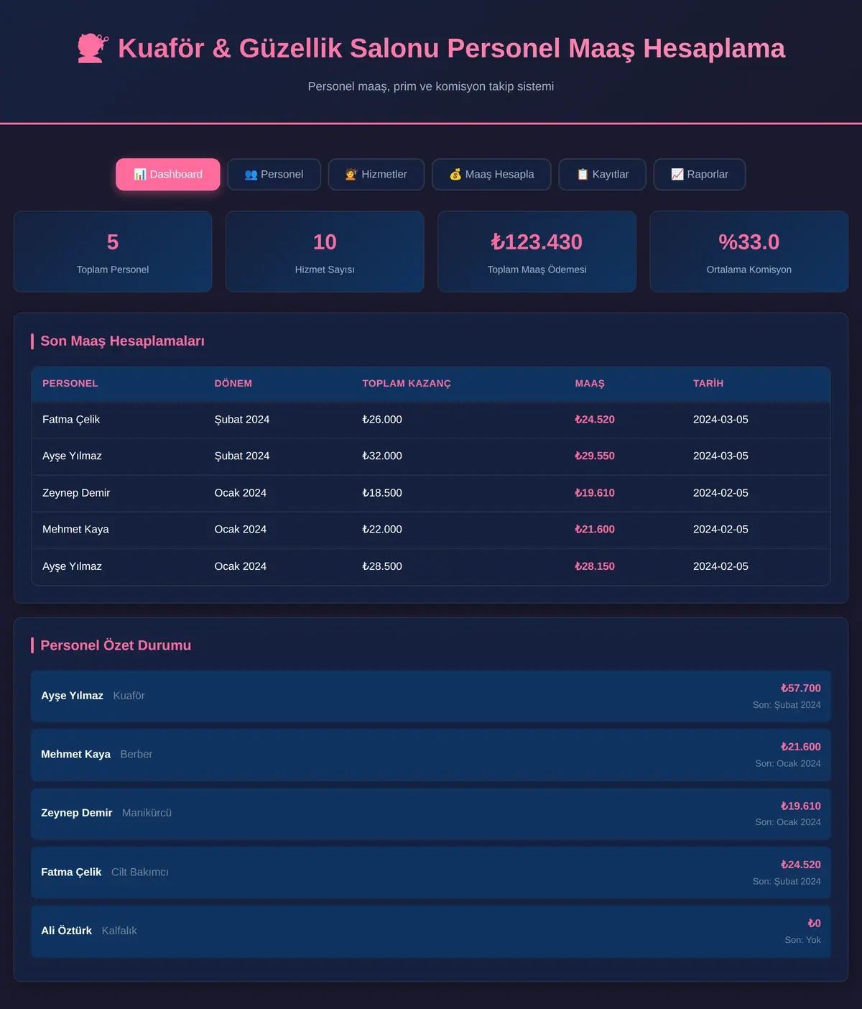The image size is (862, 1009).
Task: Open Ayşe Yılmaz Kuaför summary row
Action: pos(431,696)
